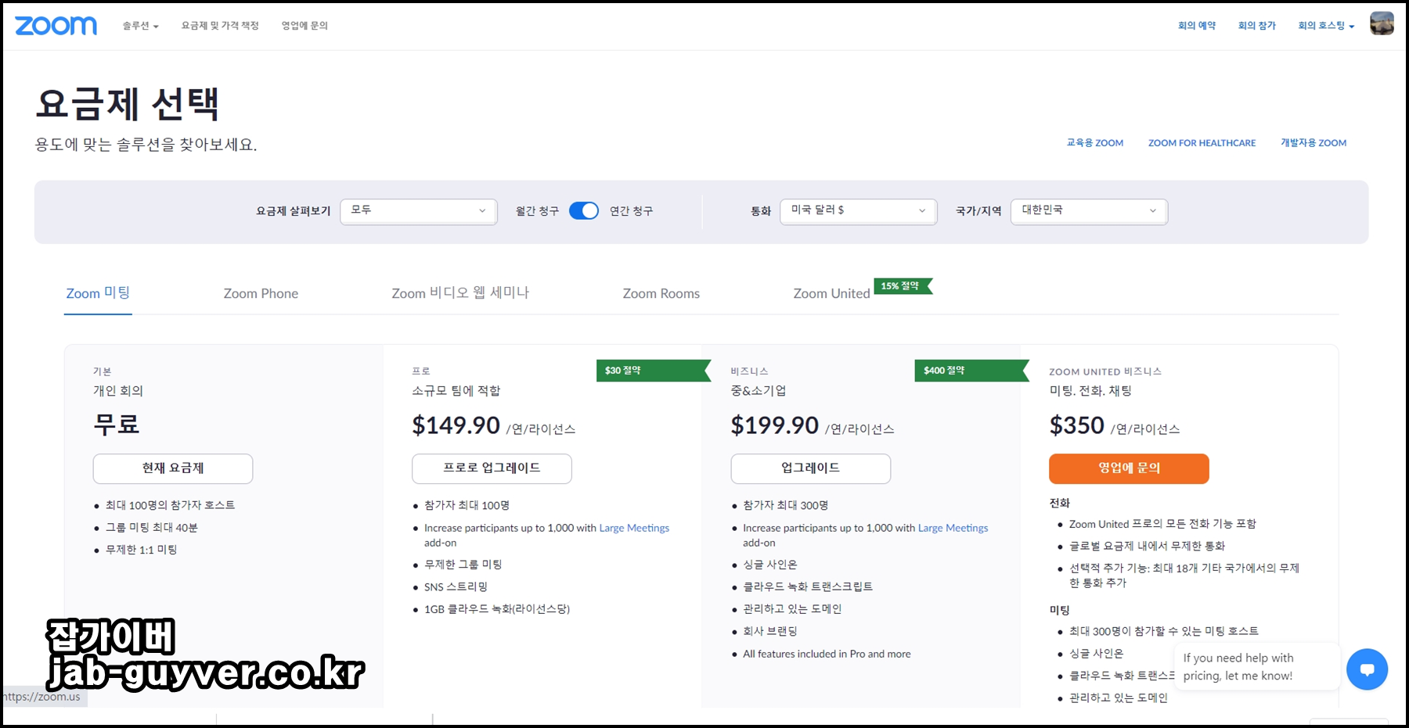Click the help pricing chat message
Image resolution: width=1409 pixels, height=728 pixels.
pos(1256,667)
